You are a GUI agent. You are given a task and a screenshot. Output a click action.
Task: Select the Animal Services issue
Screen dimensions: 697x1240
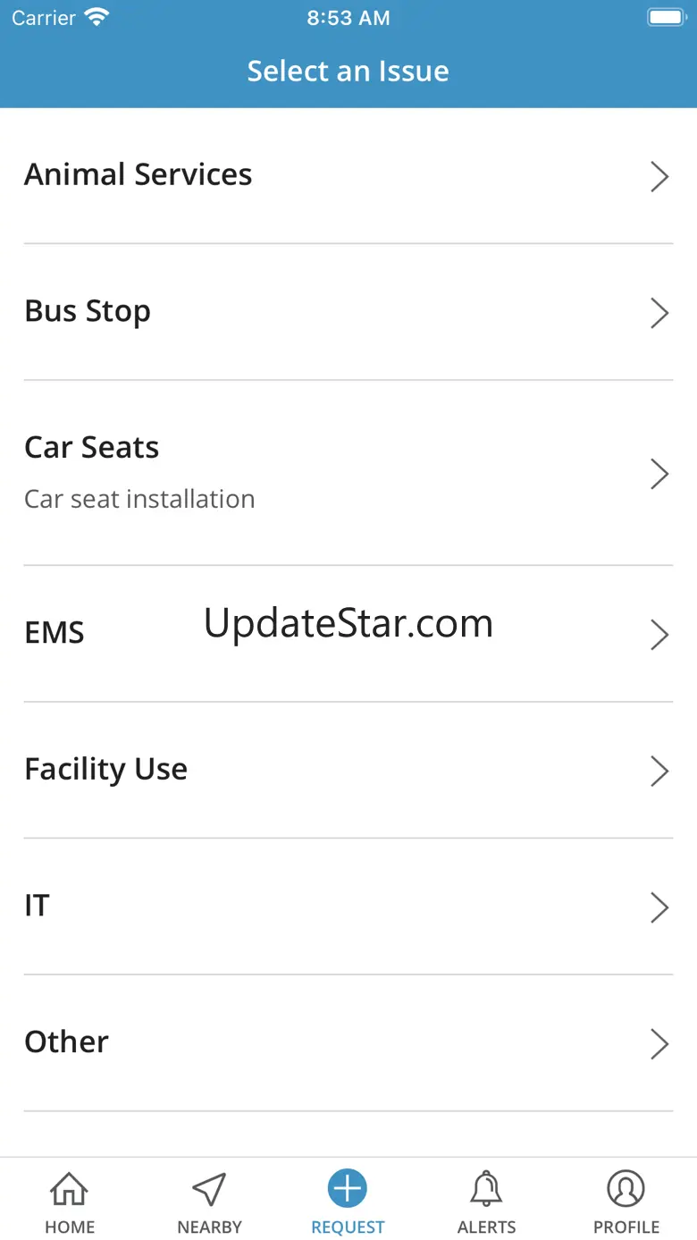click(139, 174)
